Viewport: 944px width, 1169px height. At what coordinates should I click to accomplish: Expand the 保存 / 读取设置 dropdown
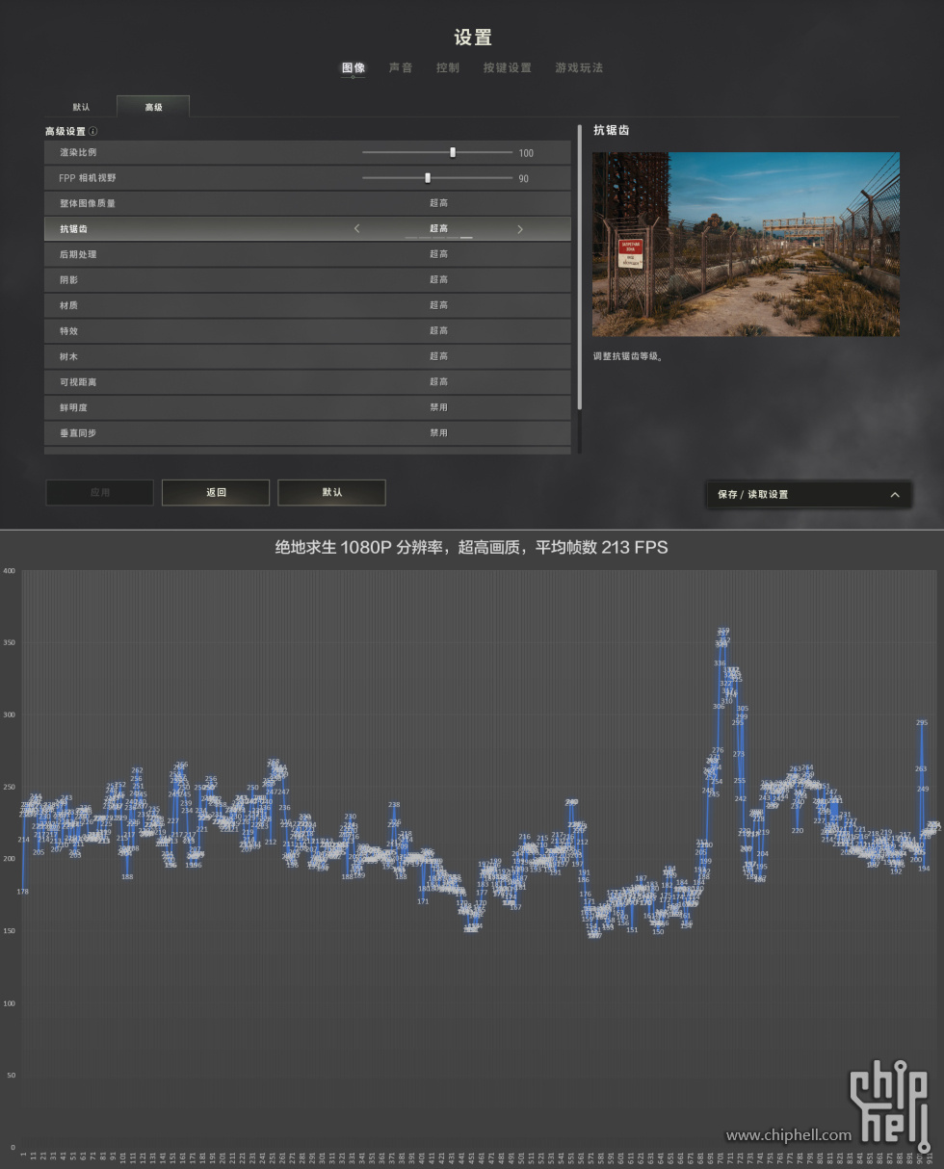tap(808, 494)
